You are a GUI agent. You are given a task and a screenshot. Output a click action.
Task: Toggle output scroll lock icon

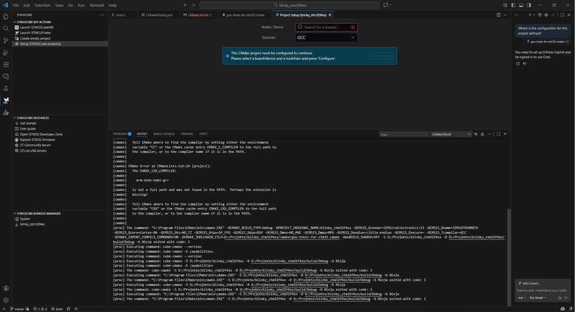[x=482, y=134]
